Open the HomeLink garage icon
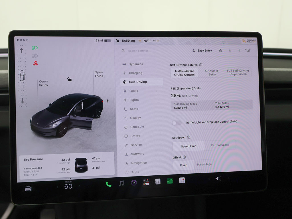Screen dimensions: 292x219 (220, 50)
